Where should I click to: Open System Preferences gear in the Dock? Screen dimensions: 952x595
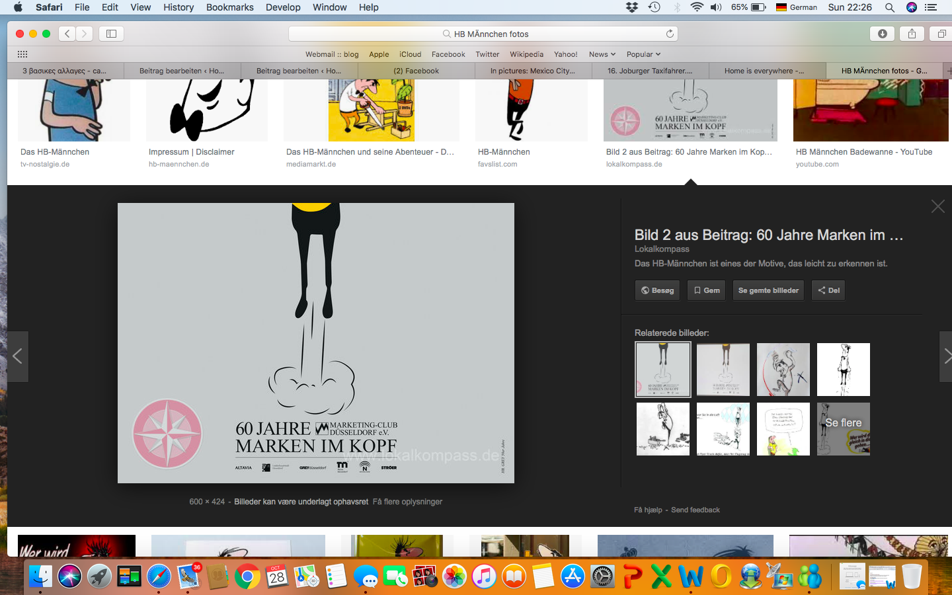tap(602, 576)
